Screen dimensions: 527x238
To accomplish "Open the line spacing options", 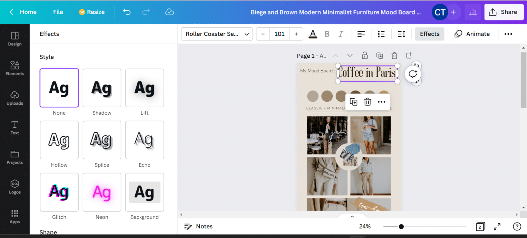I will [402, 34].
